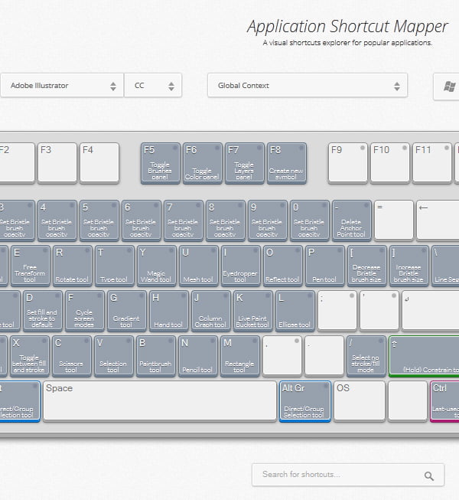Select the 7 Set Bristle brush opacity key

tap(184, 221)
